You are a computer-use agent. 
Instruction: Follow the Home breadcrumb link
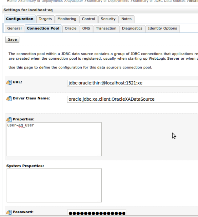pyautogui.click(x=12, y=1)
